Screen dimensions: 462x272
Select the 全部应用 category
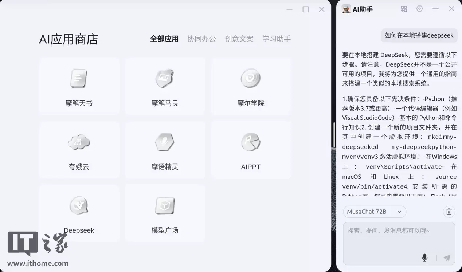click(164, 39)
